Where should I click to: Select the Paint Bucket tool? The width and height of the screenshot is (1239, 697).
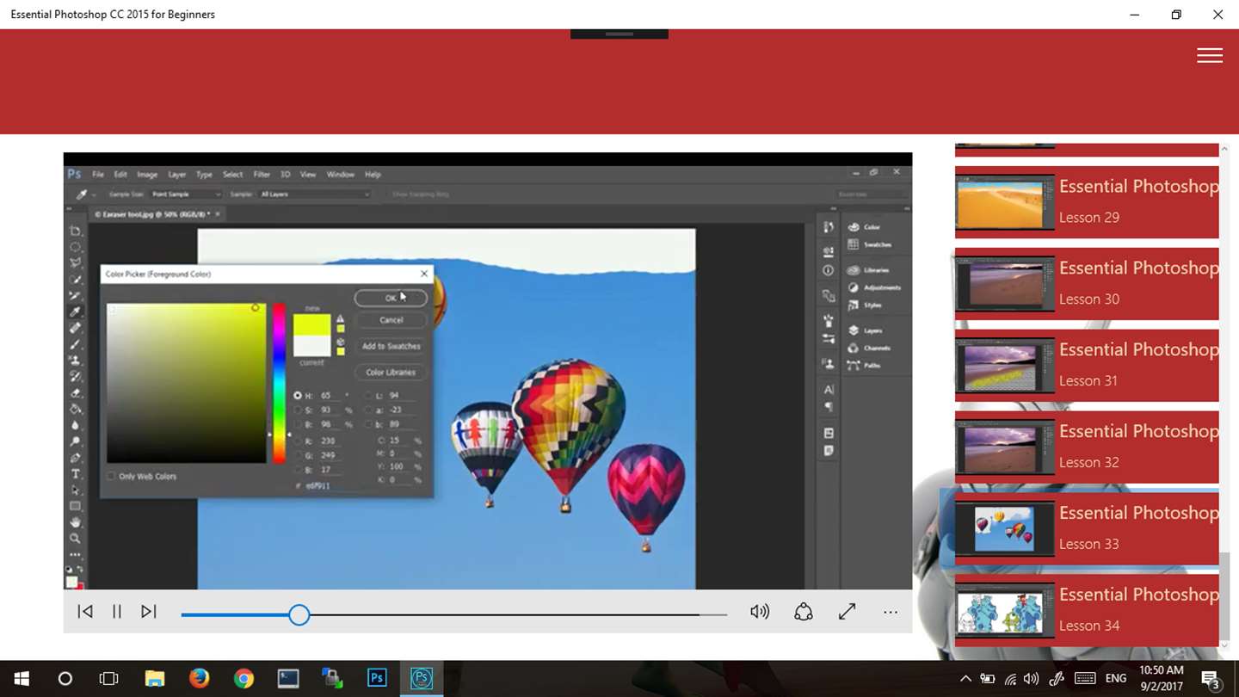(x=76, y=410)
